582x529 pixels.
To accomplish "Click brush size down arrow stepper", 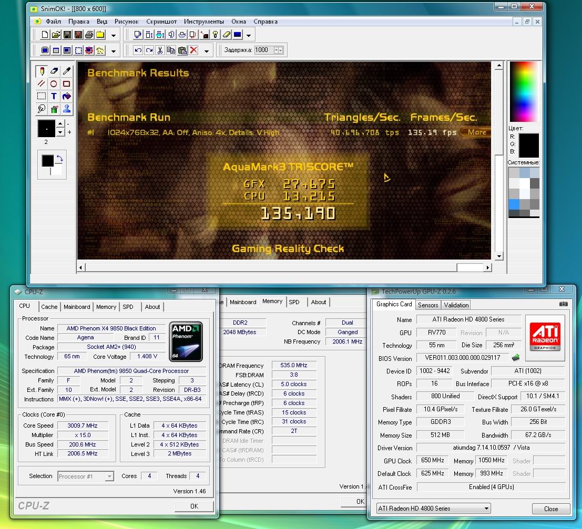I will click(60, 132).
